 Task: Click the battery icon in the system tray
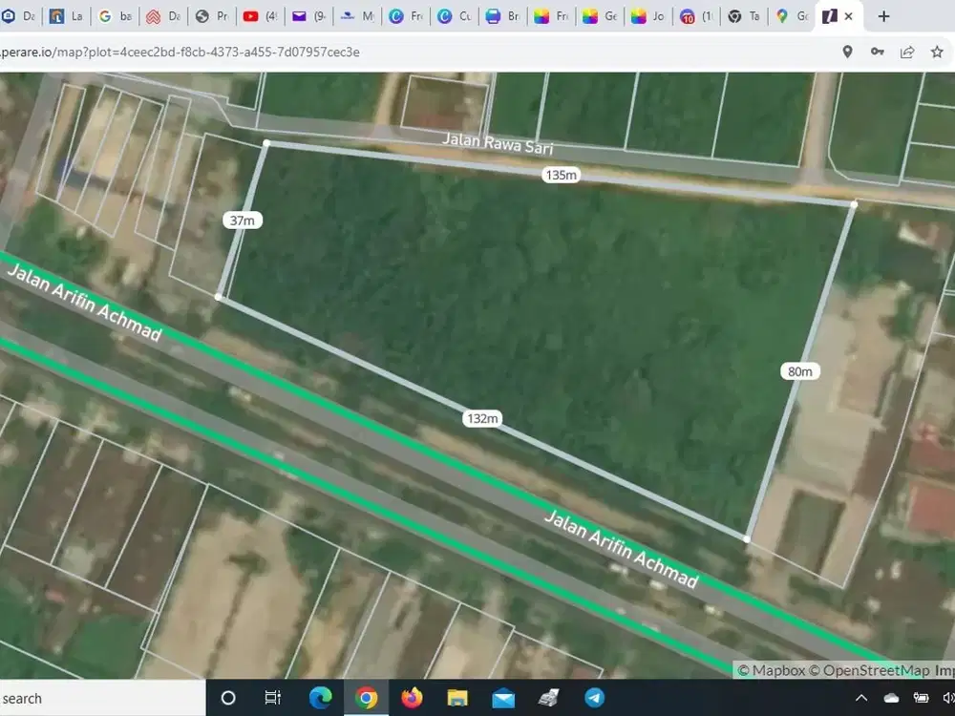(920, 698)
